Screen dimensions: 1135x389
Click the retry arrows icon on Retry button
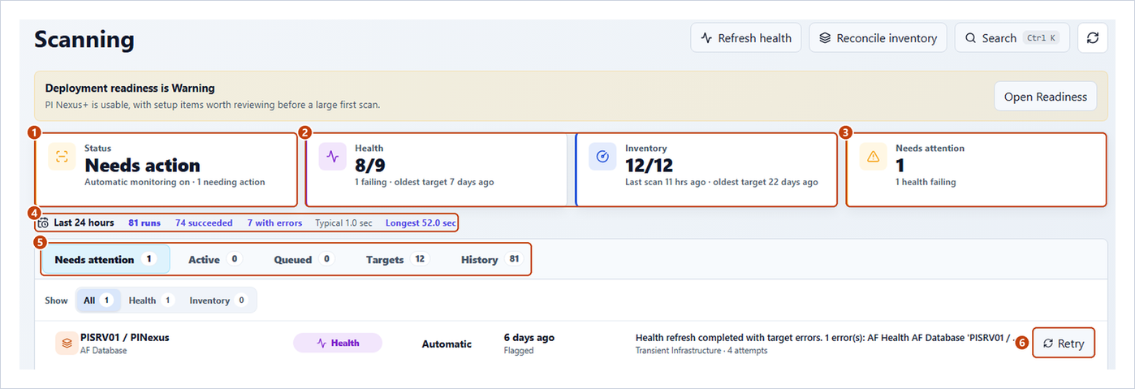click(1048, 344)
